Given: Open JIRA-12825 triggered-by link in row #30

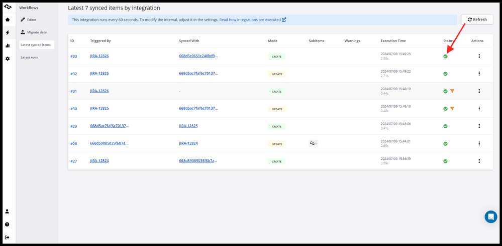Looking at the screenshot, I should coord(99,109).
